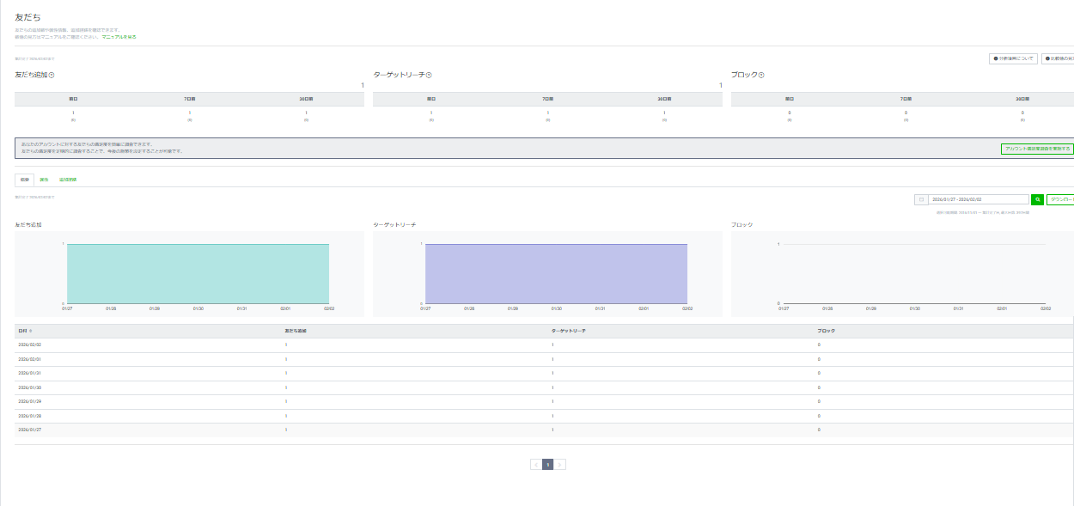
Task: Click the ダウンロード button
Action: point(1060,199)
